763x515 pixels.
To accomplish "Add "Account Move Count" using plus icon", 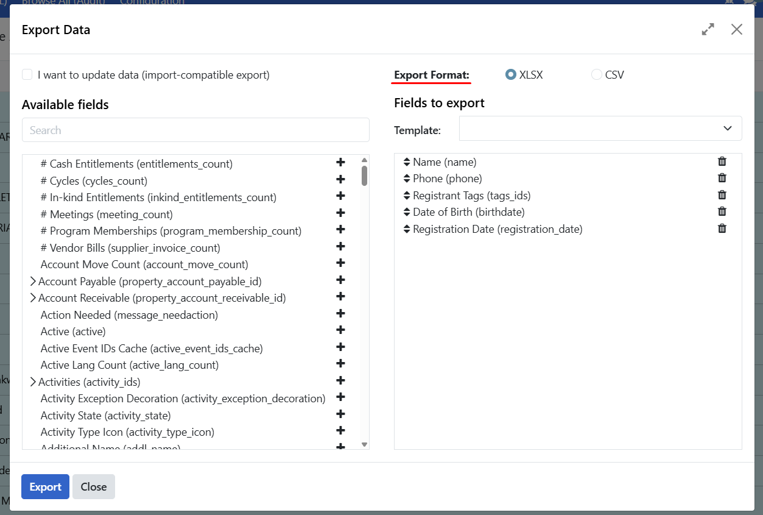I will coord(340,263).
